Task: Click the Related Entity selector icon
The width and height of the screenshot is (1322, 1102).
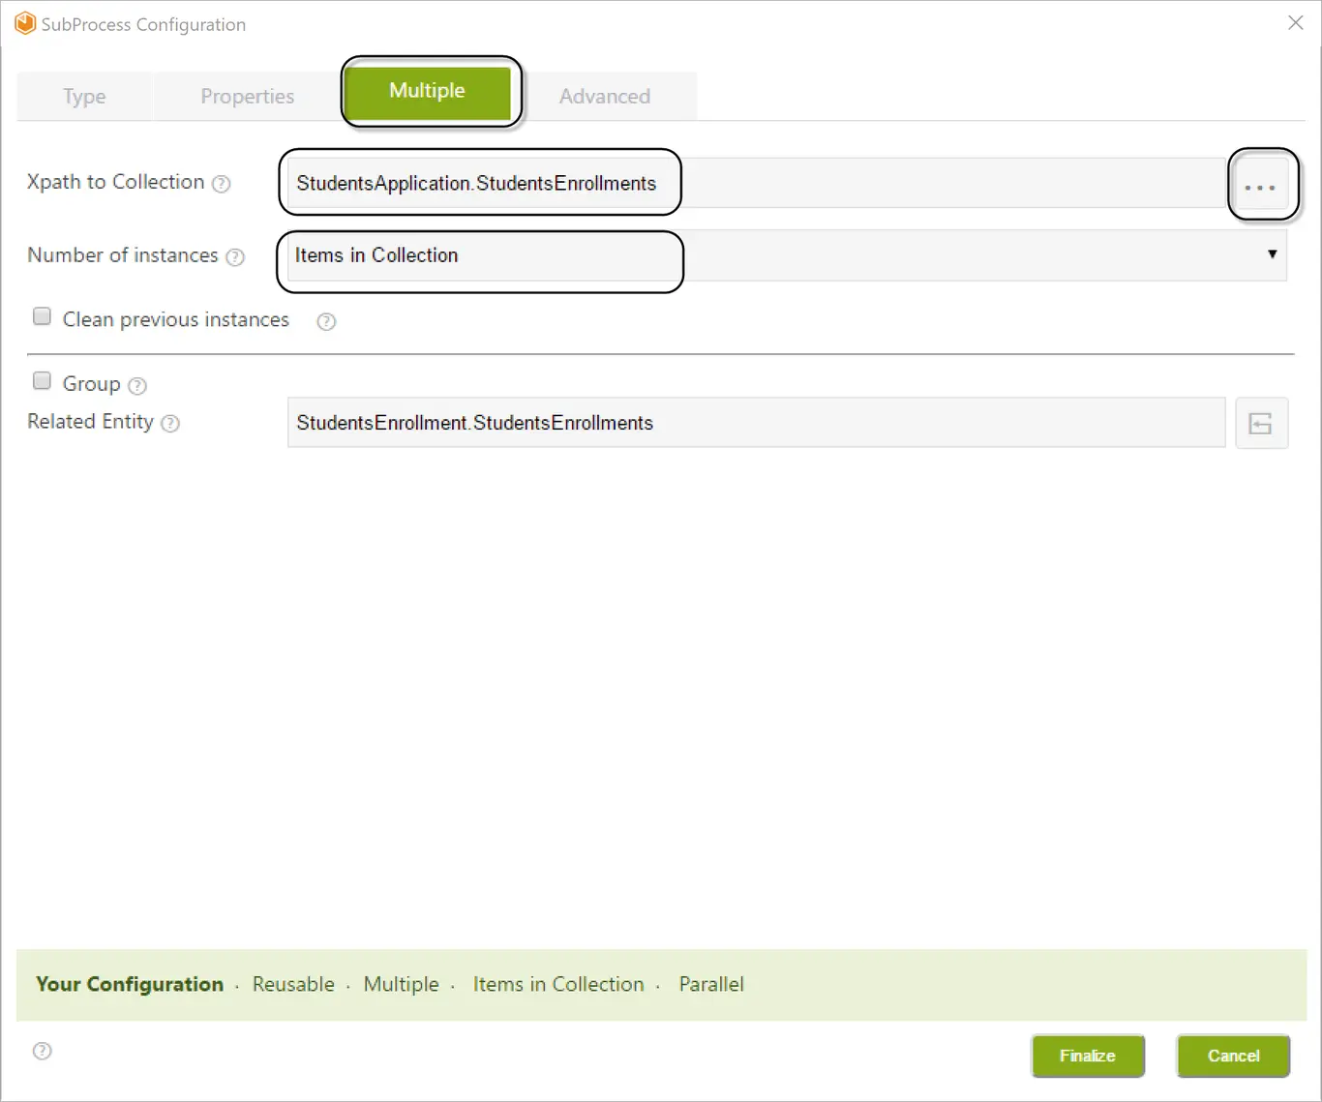Action: coord(1261,423)
